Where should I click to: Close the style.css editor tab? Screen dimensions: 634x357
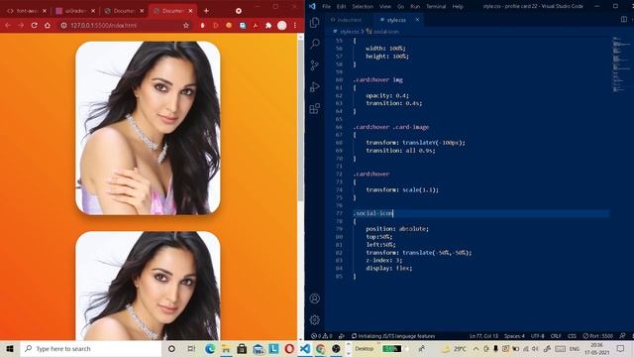click(417, 20)
